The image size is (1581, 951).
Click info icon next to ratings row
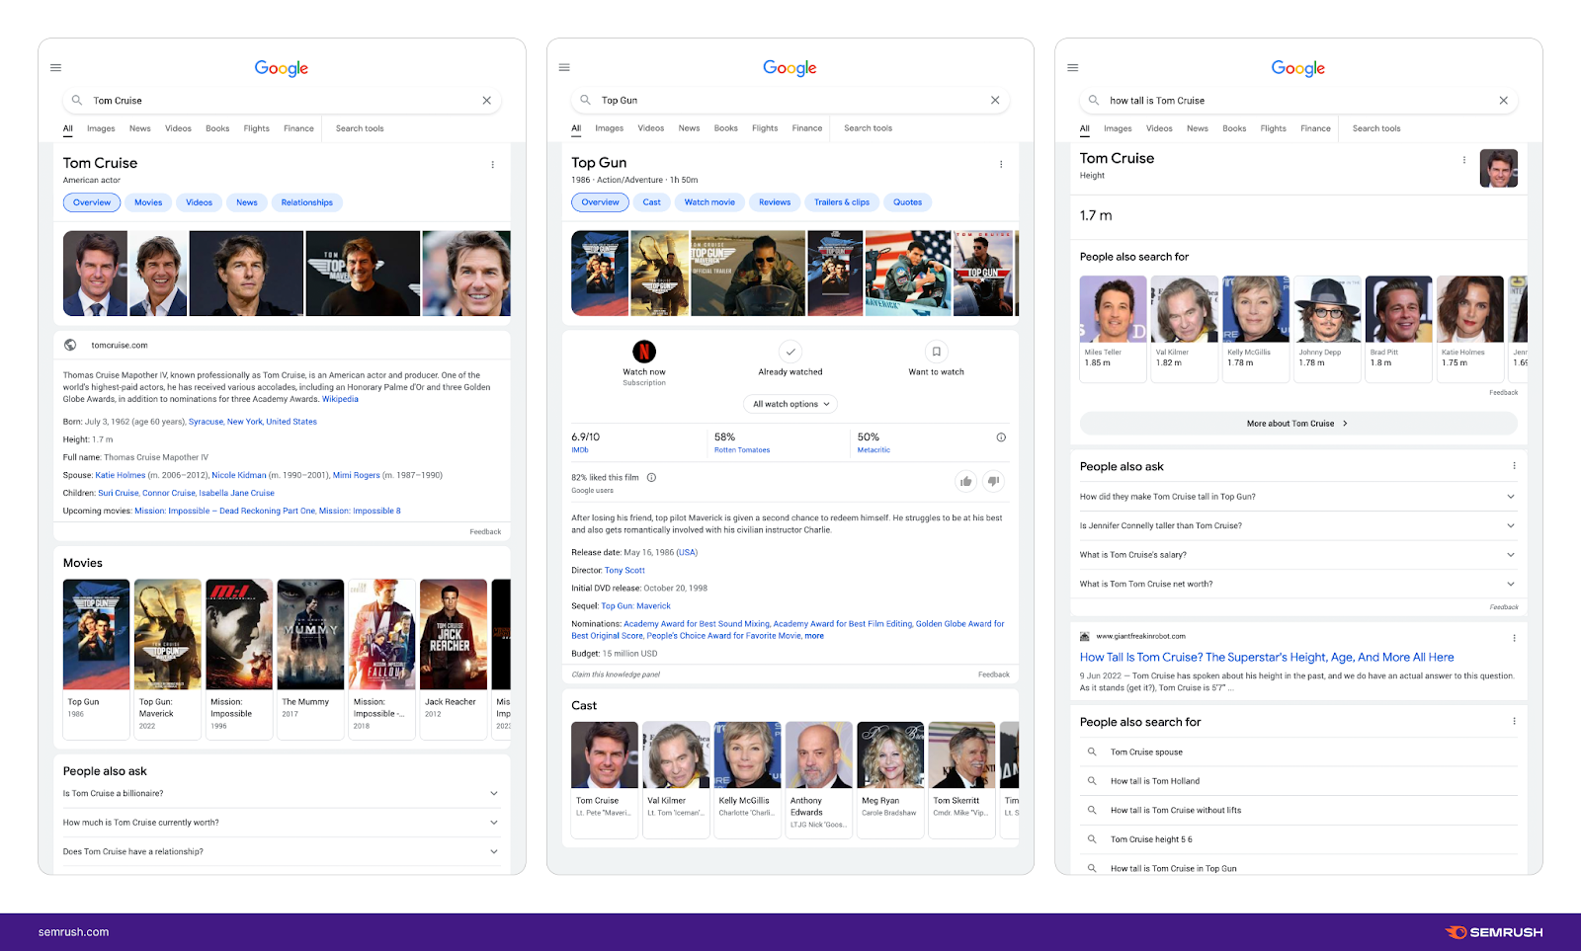coord(1001,437)
